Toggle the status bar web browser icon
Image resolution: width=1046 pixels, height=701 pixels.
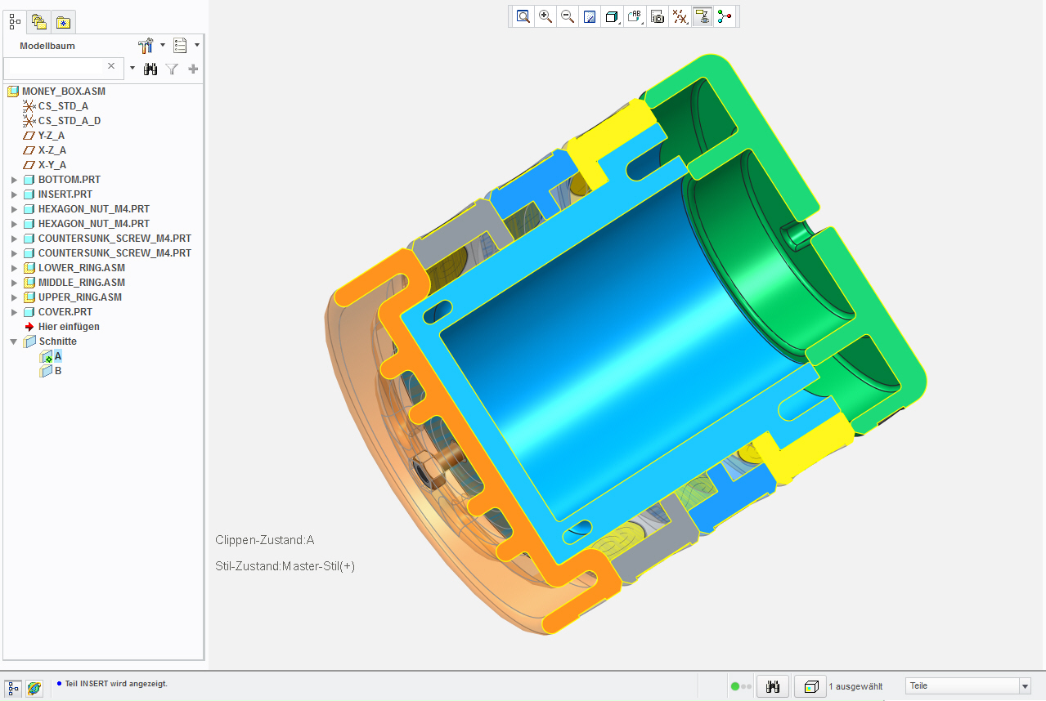(x=34, y=688)
